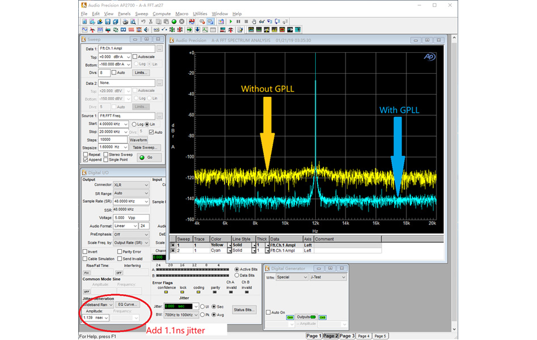The height and width of the screenshot is (340, 537).
Task: Expand the Audio Format Linear dropdown
Action: (125, 226)
